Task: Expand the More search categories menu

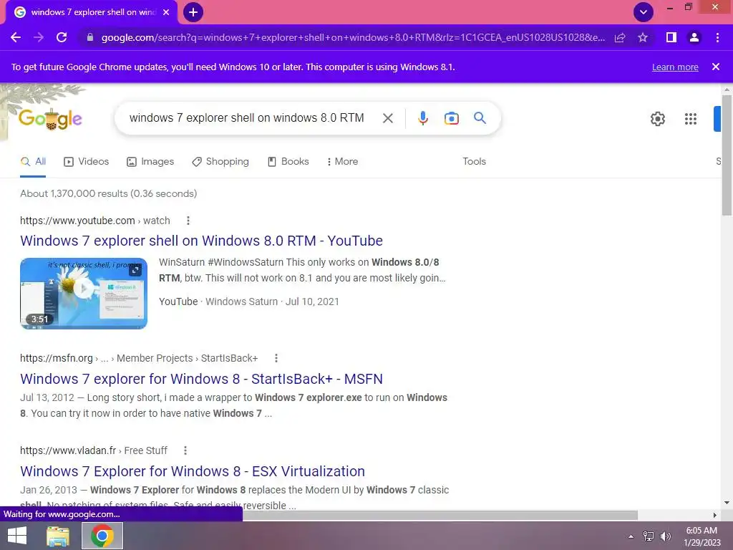Action: (x=342, y=161)
